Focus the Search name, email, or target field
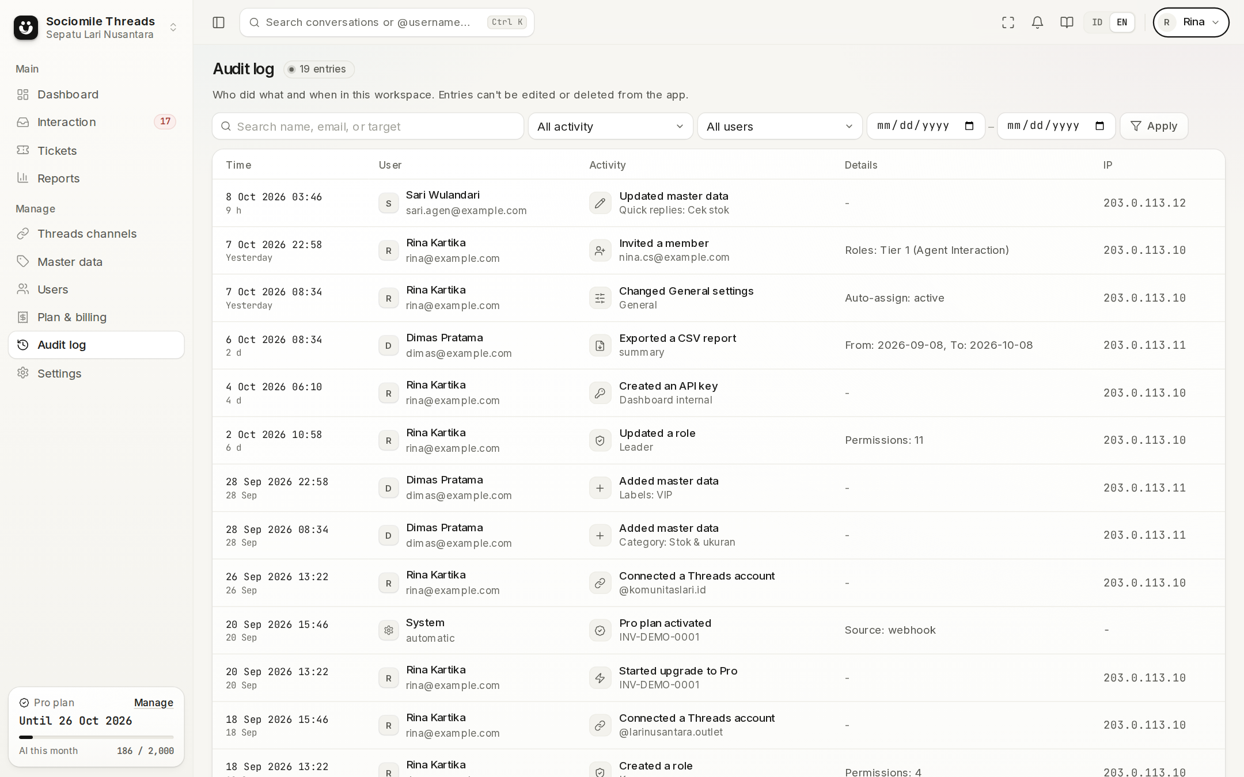This screenshot has width=1244, height=777. click(368, 126)
